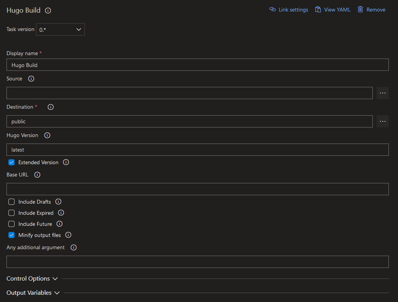The height and width of the screenshot is (302, 398).
Task: Click the Destination input containing public
Action: pos(190,121)
